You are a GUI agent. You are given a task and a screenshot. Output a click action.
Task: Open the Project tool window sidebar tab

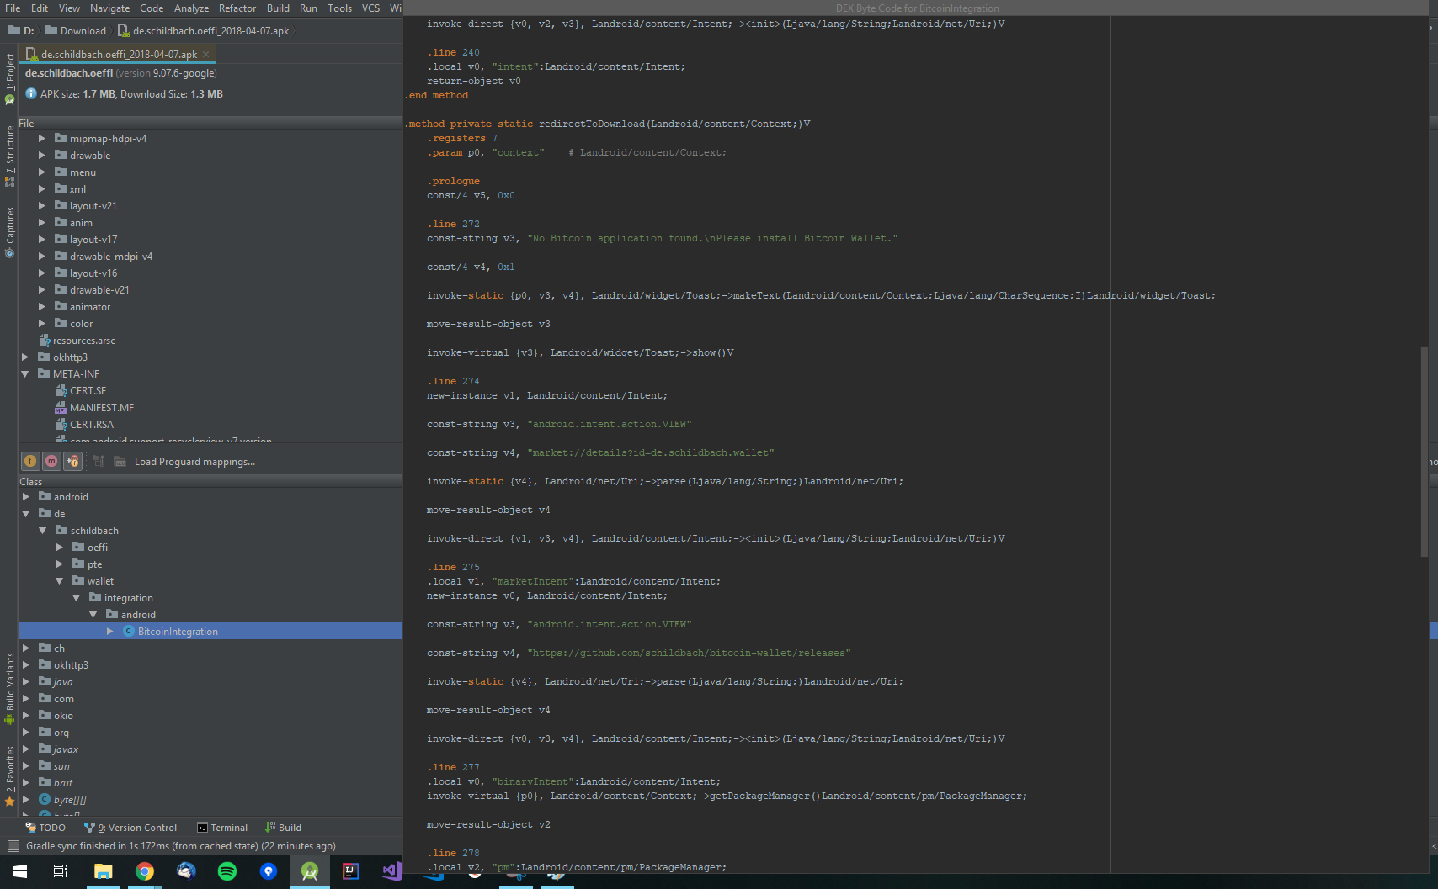(9, 78)
